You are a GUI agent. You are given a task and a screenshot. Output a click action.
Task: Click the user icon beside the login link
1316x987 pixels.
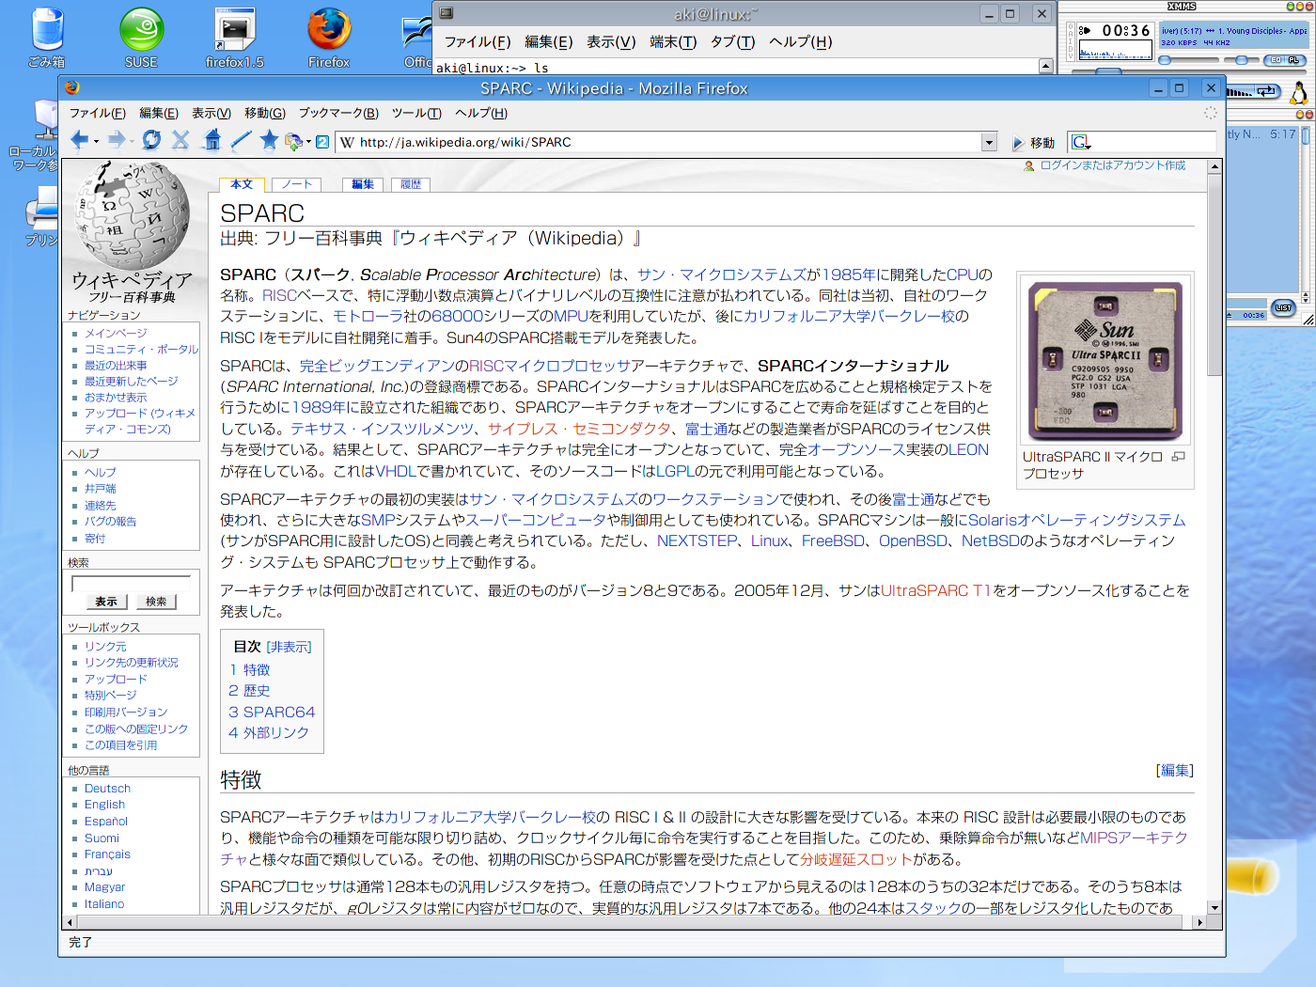click(x=1029, y=166)
